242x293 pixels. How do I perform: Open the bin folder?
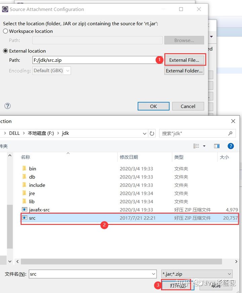tap(33, 169)
